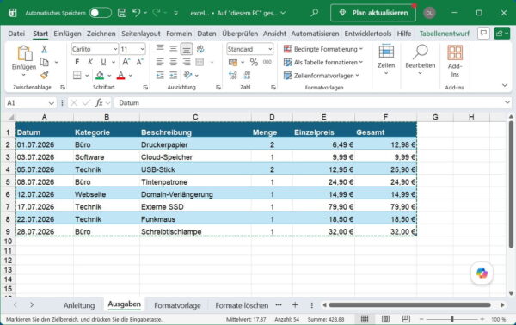Click Plan aktualisieren button
516x325 pixels.
[x=373, y=13]
